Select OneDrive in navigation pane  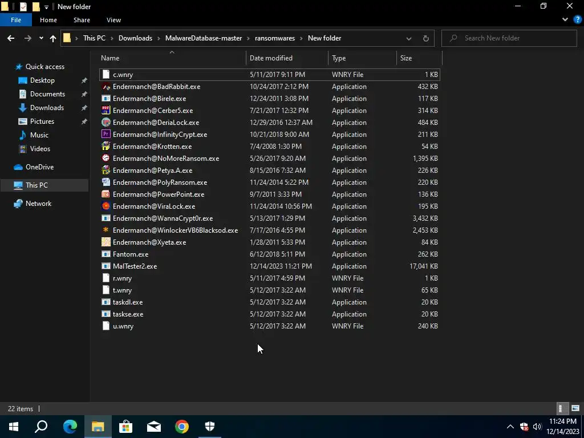(x=39, y=167)
